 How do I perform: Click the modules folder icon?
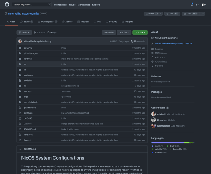[20, 80]
